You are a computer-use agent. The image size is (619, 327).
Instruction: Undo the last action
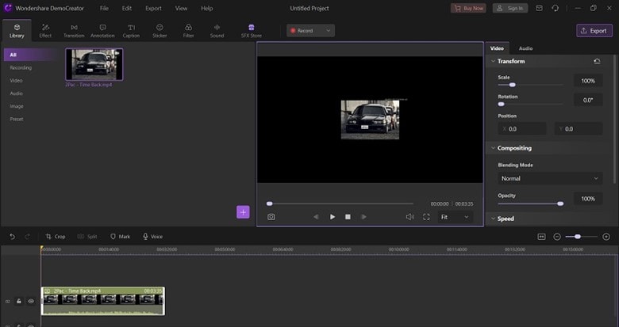tap(12, 237)
